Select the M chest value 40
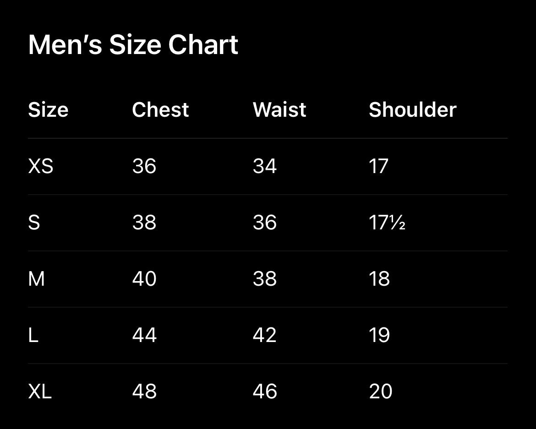The width and height of the screenshot is (536, 429). [x=144, y=279]
